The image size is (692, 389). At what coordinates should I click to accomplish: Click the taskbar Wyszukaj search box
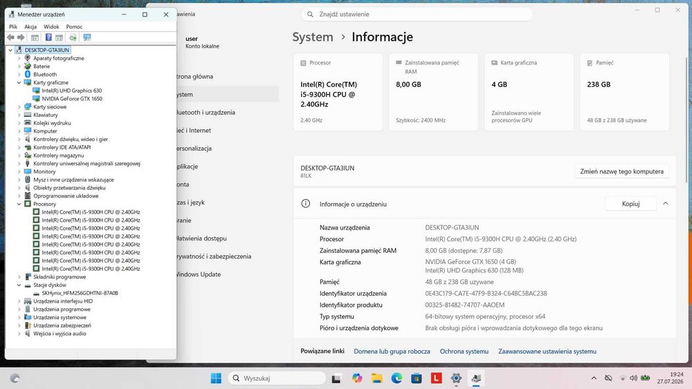click(277, 378)
